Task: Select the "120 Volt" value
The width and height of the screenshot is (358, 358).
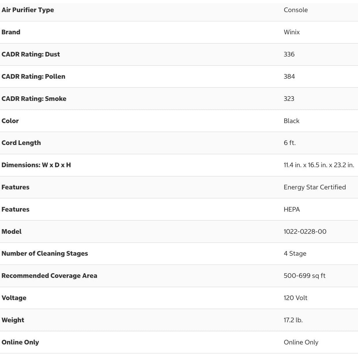Action: (295, 298)
